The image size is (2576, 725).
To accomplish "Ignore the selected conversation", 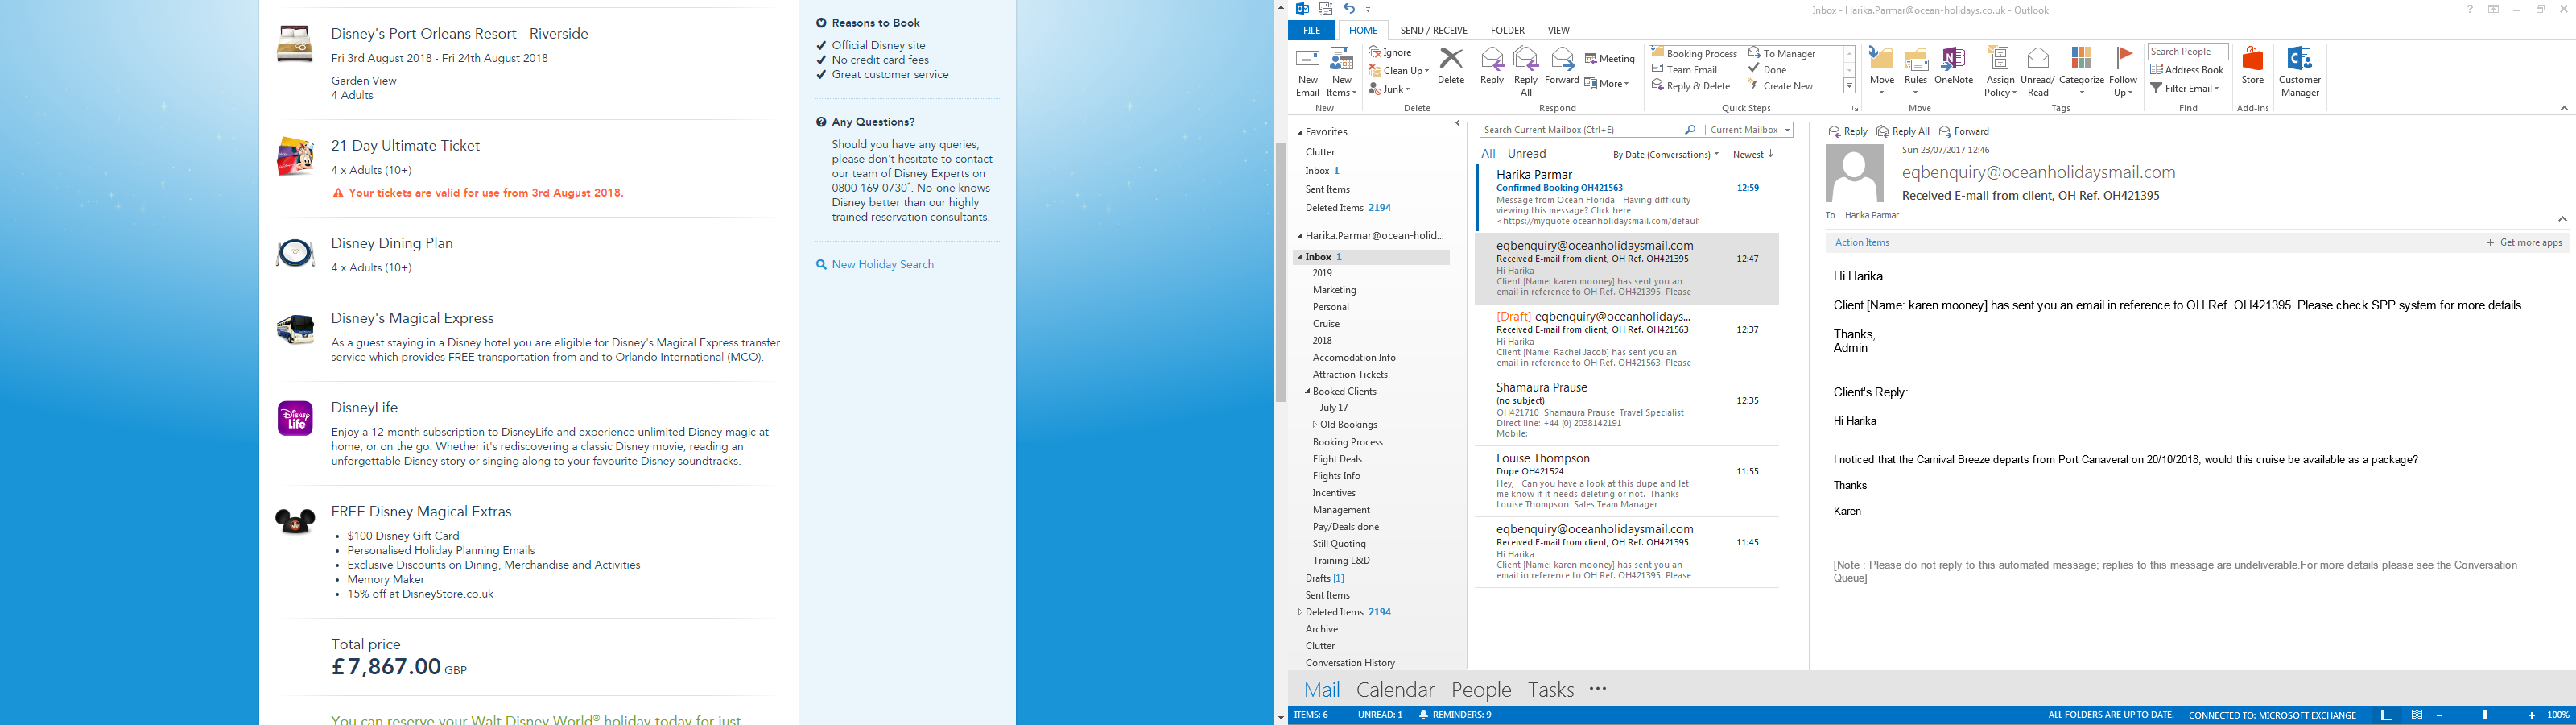I will pyautogui.click(x=1391, y=52).
